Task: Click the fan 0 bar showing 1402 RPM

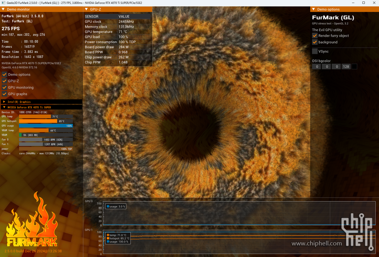Action: pos(46,140)
